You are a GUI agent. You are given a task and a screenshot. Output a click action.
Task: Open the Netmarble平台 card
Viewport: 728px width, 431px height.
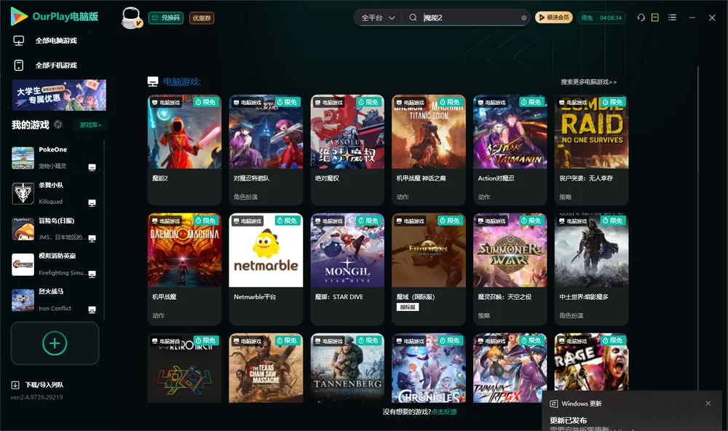(266, 269)
